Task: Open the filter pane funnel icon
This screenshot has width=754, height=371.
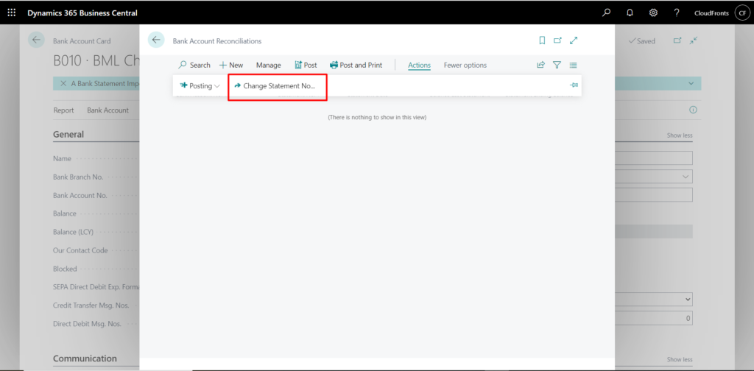Action: pos(557,65)
